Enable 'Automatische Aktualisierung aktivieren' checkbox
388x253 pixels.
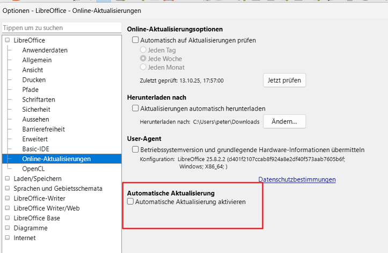(130, 202)
